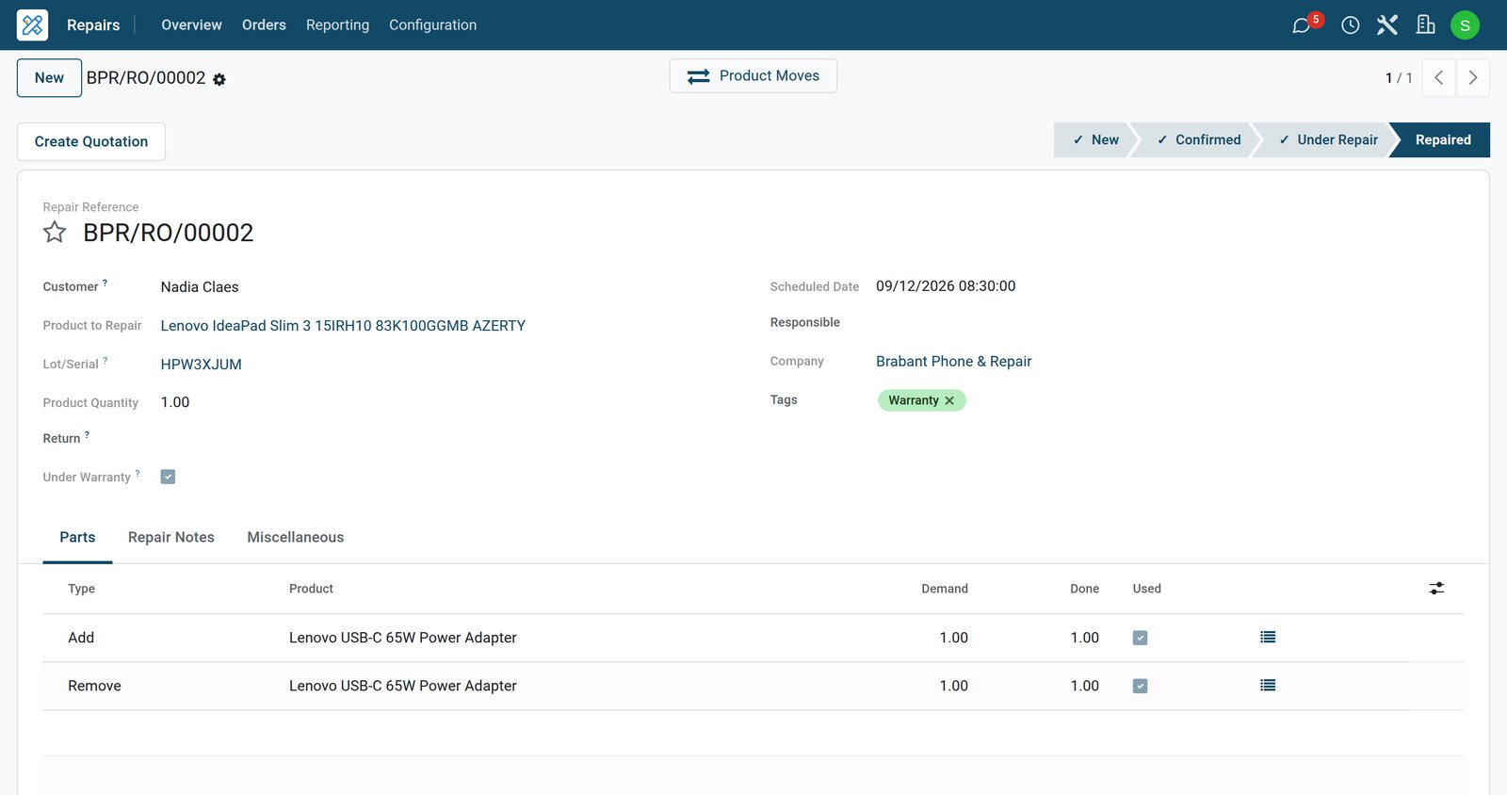Toggle Used checkbox on the Add row
Screen dimensions: 1507x795
click(x=1140, y=638)
